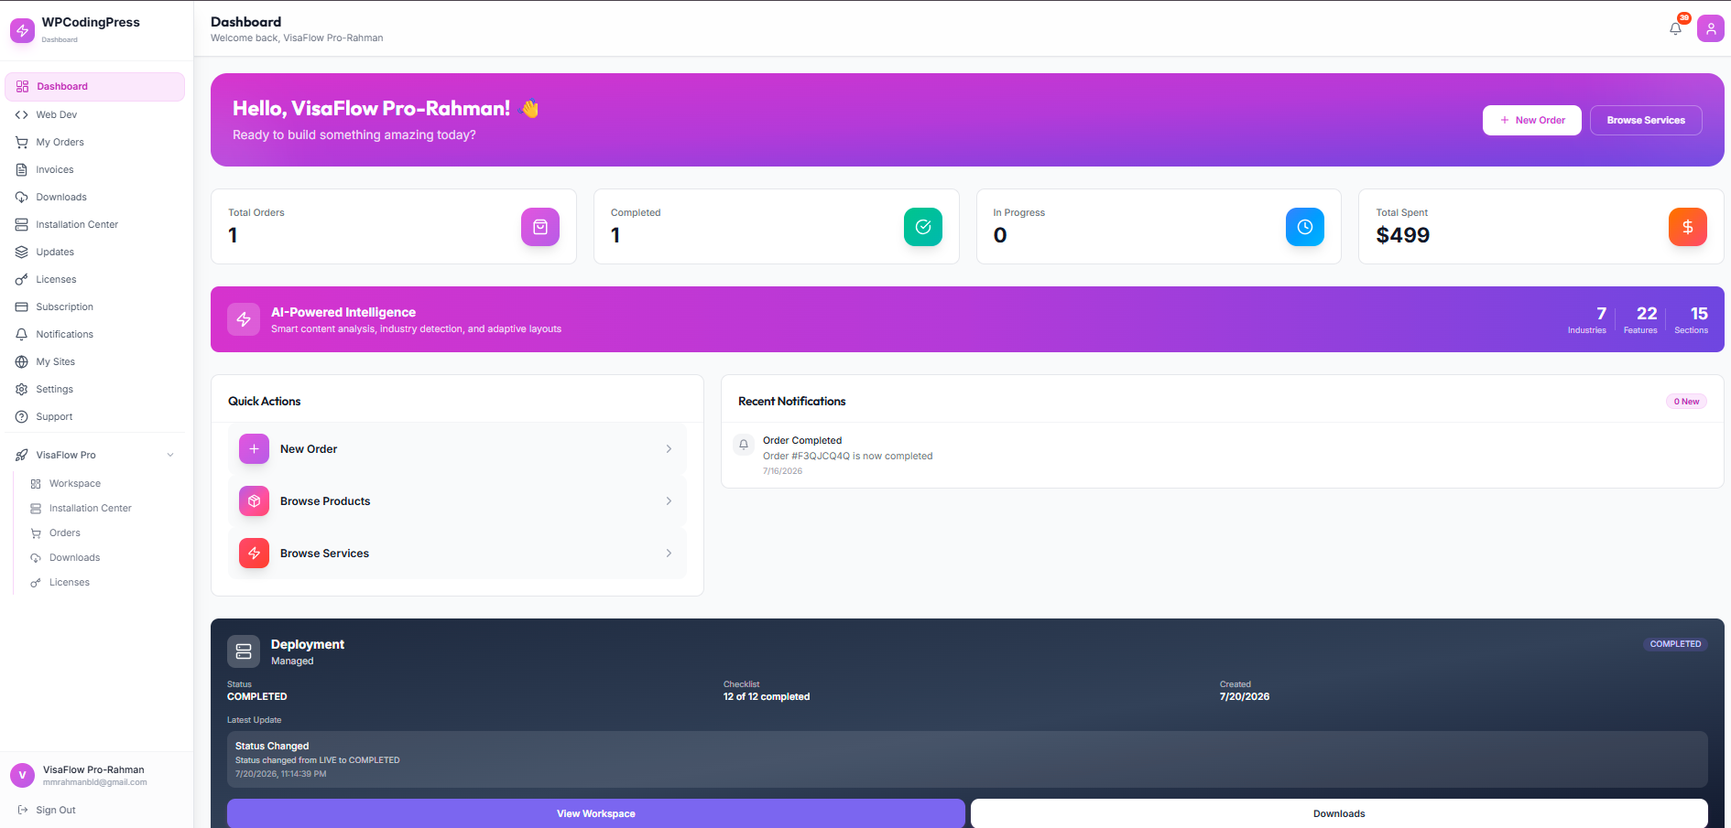This screenshot has height=828, width=1731.
Task: Click the Order Completed notification bell icon
Action: pos(744,445)
